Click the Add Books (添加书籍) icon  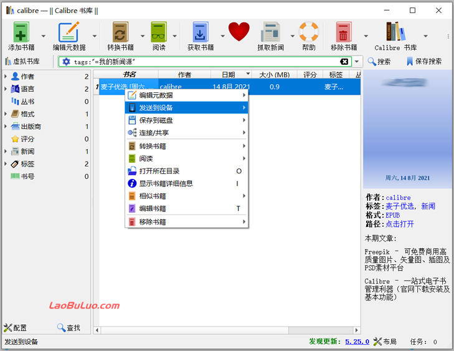21,32
